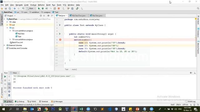The height and width of the screenshot is (112, 200).
Task: Toggle the breakpoint on the switch line
Action: click(x=60, y=40)
